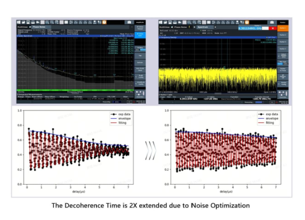
Task: Open file icon in right analyzer toolbar
Action: pos(165,22)
